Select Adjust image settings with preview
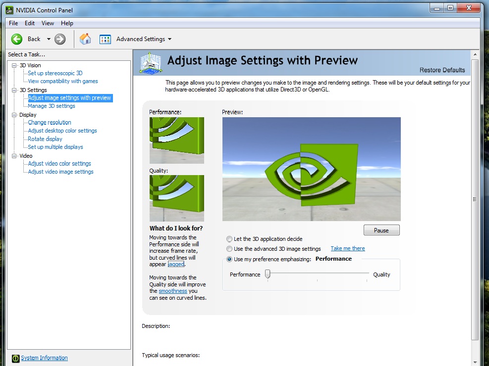The height and width of the screenshot is (366, 489). (x=69, y=98)
